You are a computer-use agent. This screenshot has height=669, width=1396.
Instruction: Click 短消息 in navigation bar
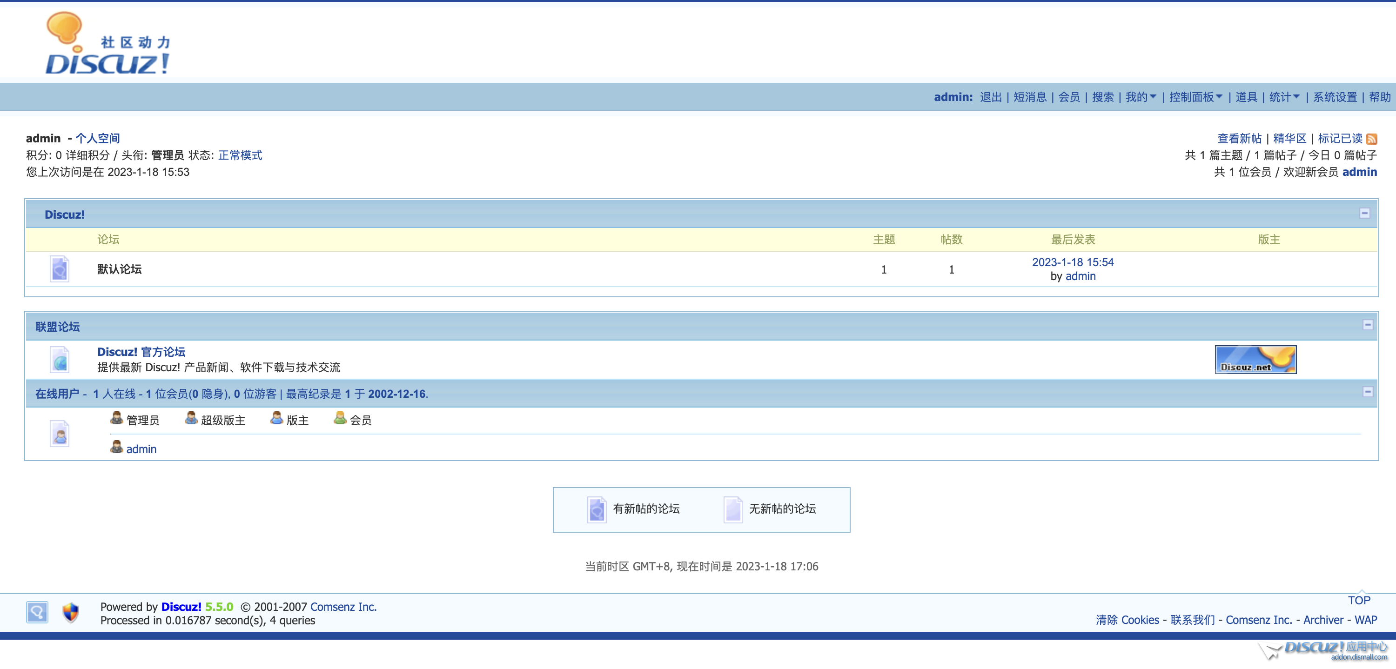(1030, 97)
